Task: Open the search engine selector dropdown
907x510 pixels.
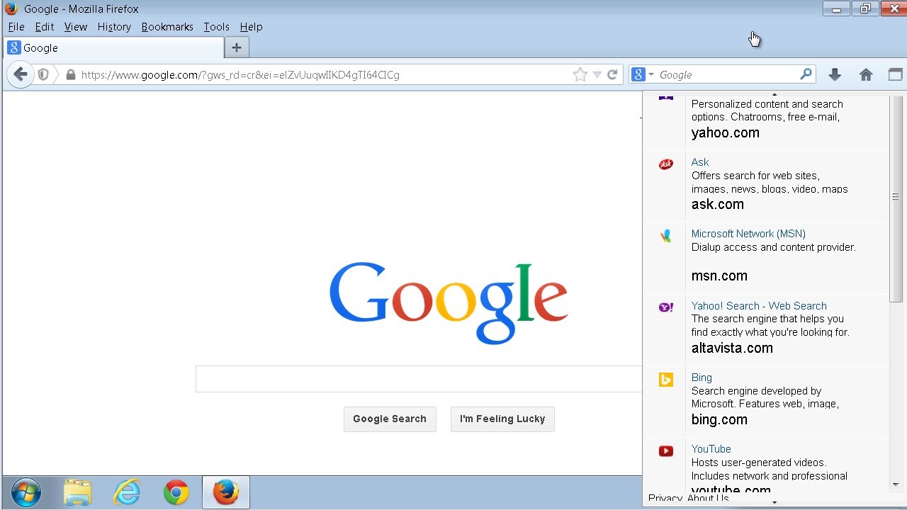Action: point(642,74)
